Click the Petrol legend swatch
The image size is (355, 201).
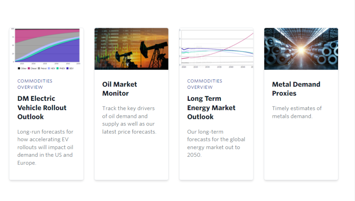(x=39, y=68)
